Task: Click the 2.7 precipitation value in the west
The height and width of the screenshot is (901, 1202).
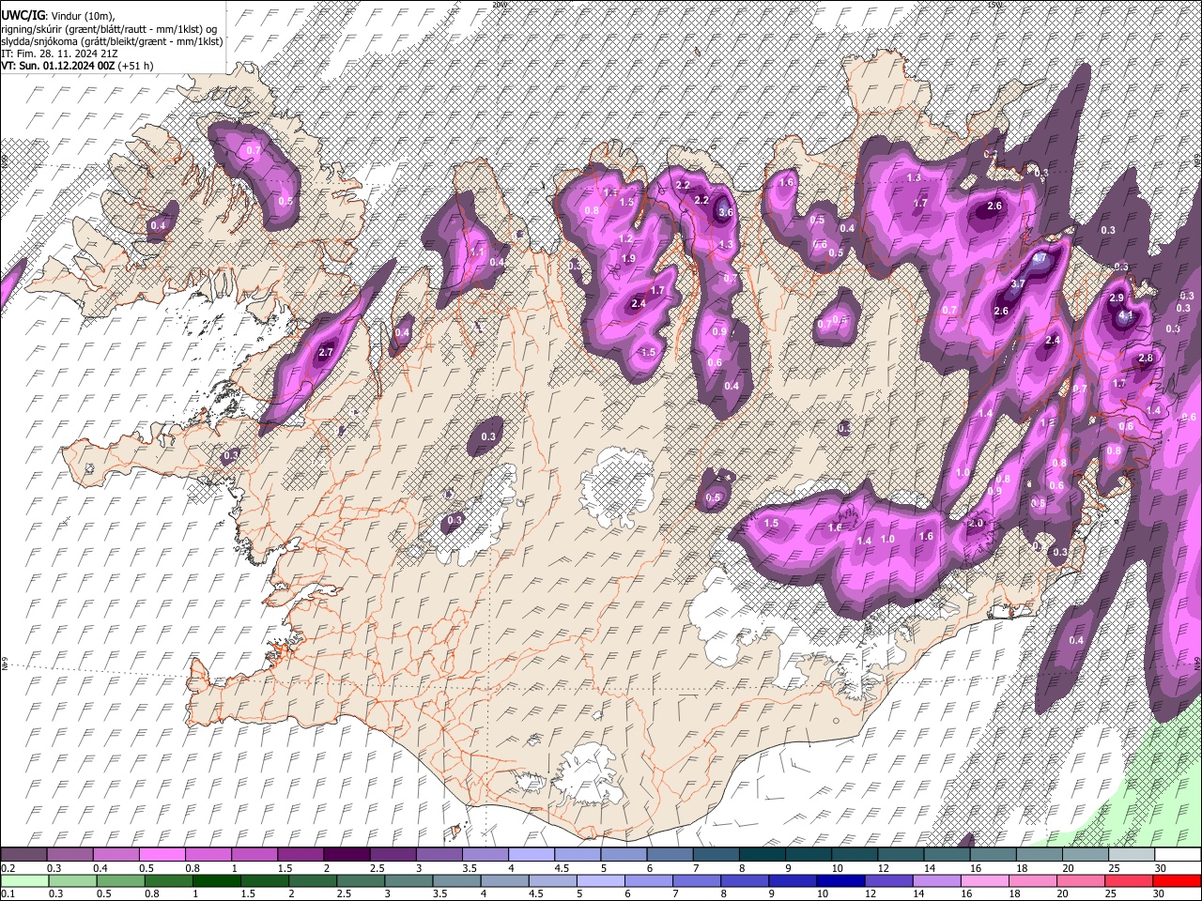Action: [326, 352]
